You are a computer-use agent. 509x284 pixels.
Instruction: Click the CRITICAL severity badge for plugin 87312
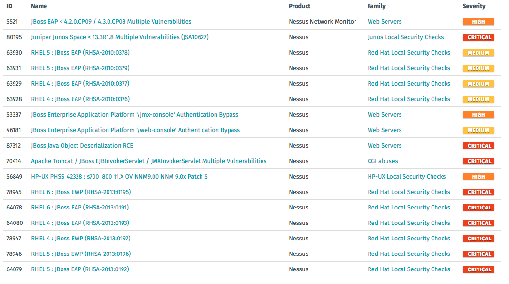click(x=478, y=146)
